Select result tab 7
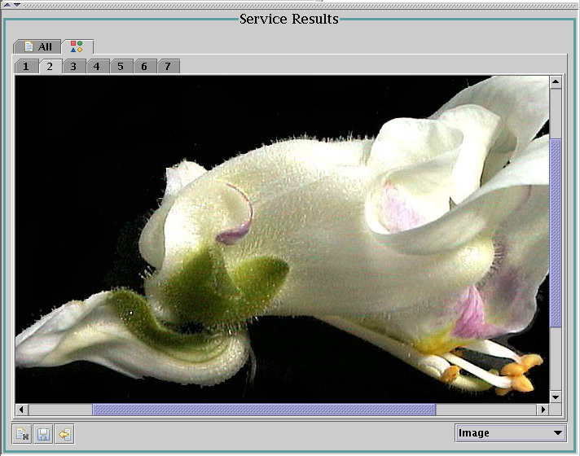Image resolution: width=580 pixels, height=456 pixels. pyautogui.click(x=168, y=66)
